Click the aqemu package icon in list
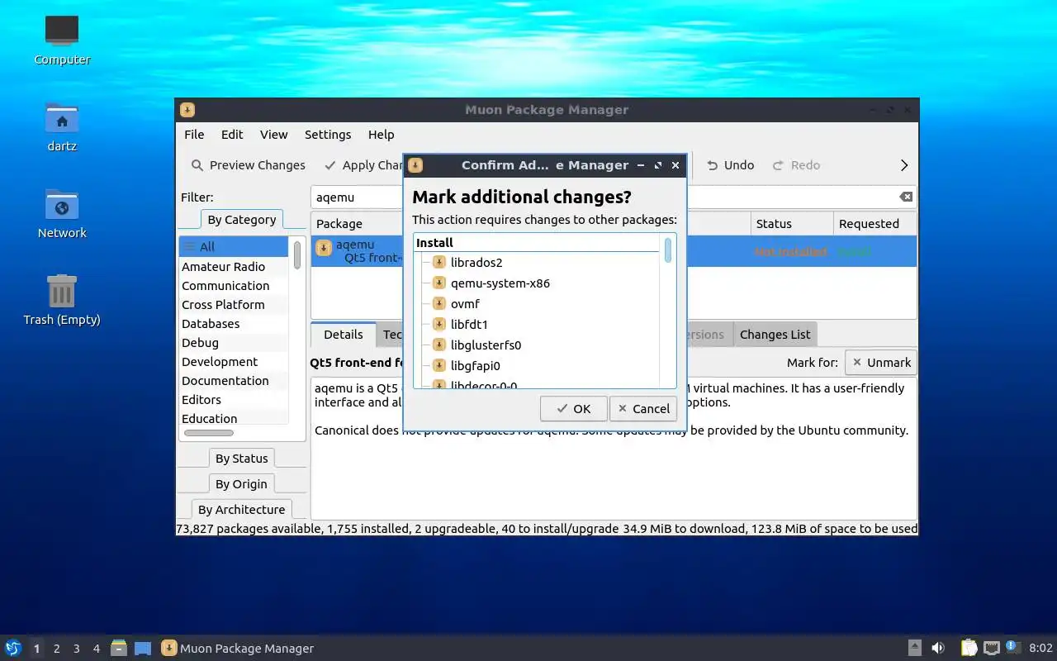 tap(324, 248)
